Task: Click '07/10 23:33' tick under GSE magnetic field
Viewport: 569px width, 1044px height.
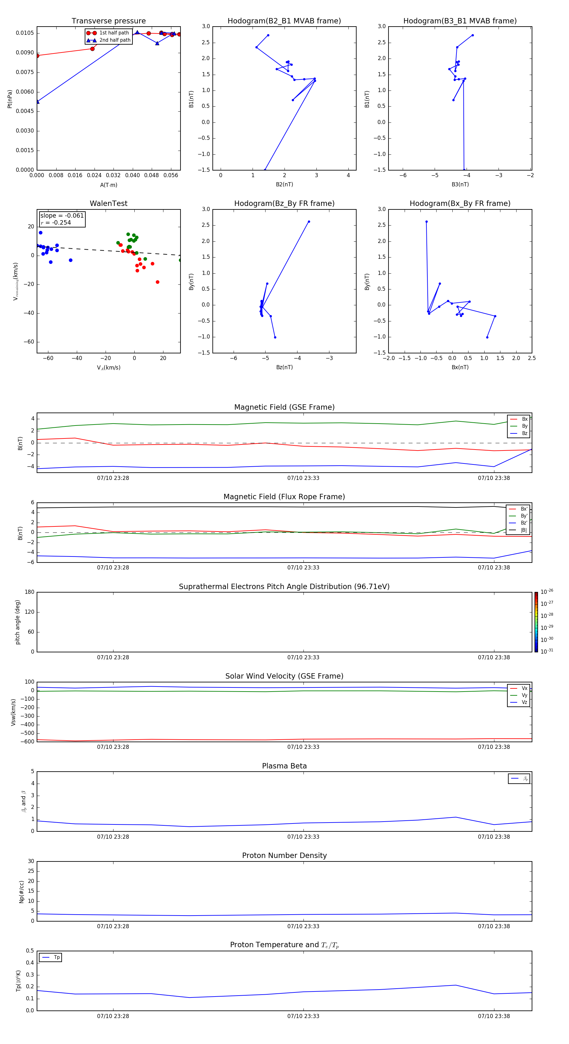Action: click(303, 478)
